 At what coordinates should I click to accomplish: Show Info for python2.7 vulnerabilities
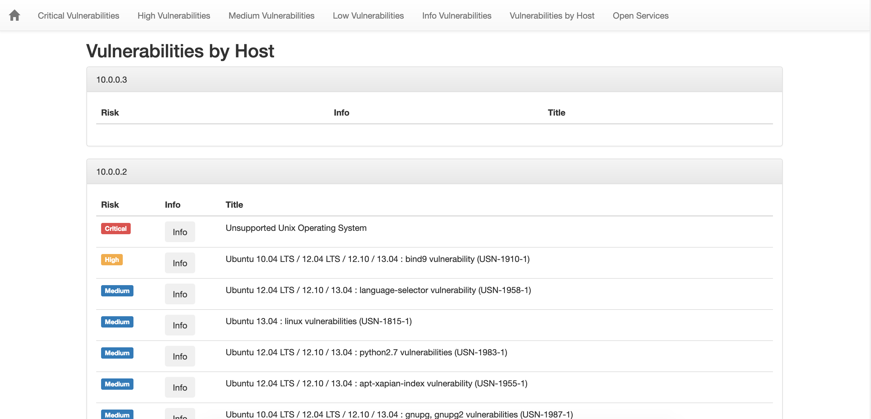180,356
